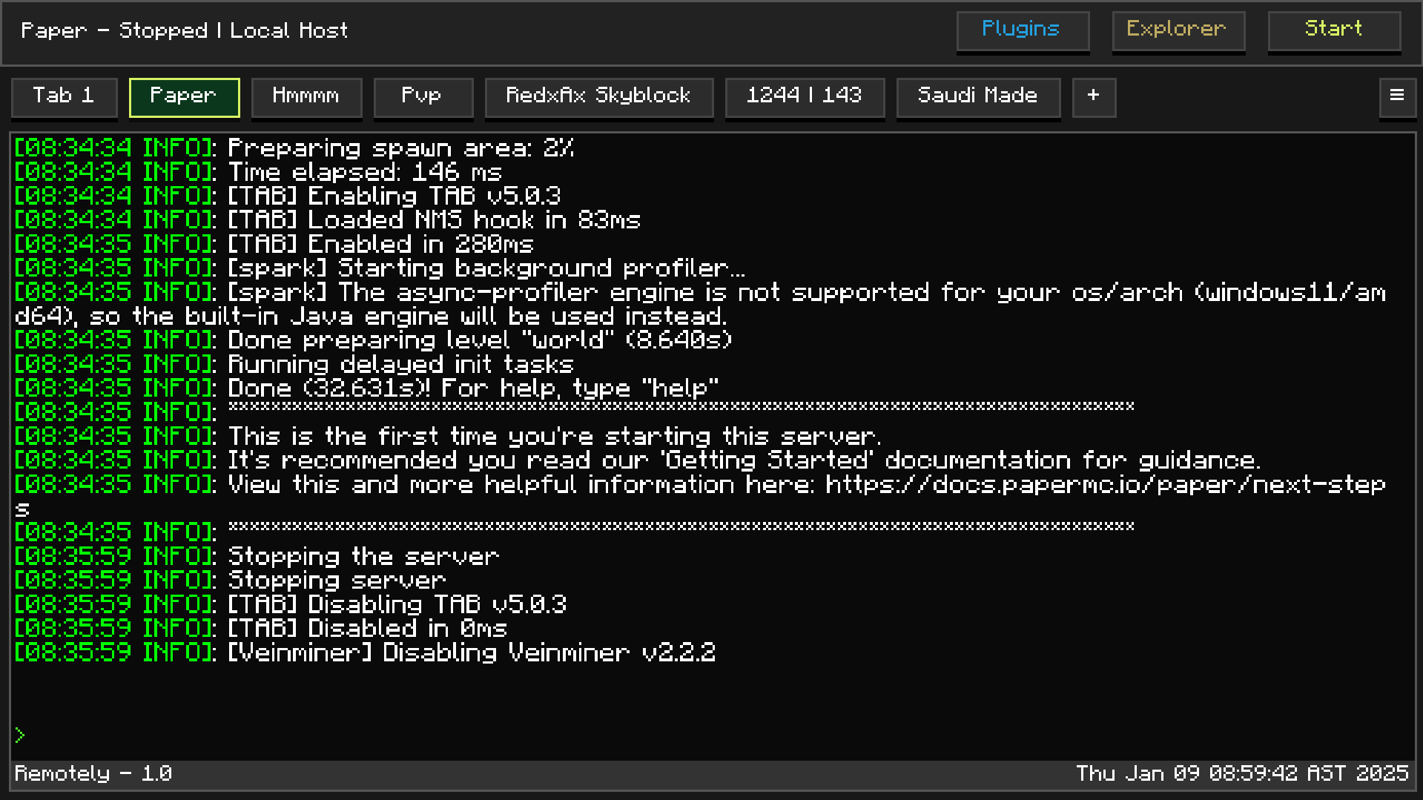Image resolution: width=1423 pixels, height=800 pixels.
Task: Click the date and time in status bar
Action: point(1242,773)
